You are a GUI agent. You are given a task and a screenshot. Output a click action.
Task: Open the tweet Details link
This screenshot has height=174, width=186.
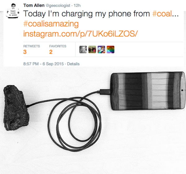[x=73, y=64]
